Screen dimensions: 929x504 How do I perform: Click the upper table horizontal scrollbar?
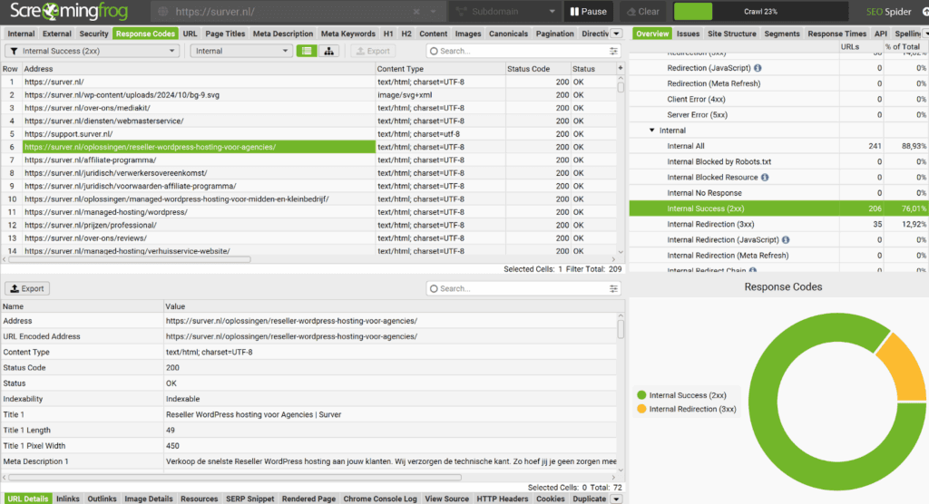click(x=129, y=259)
